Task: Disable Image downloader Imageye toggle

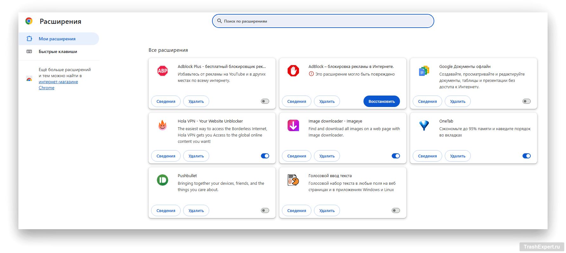Action: click(396, 156)
